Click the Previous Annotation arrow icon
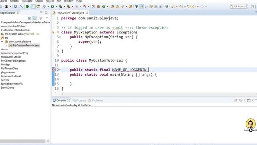257x145 pixels. (x=181, y=6)
